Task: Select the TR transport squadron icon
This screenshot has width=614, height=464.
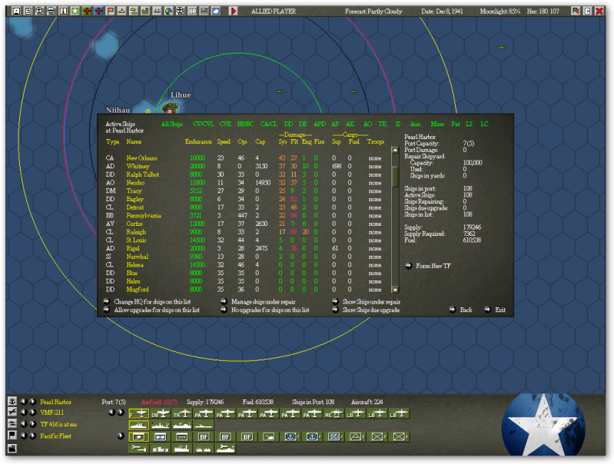Action: pyautogui.click(x=181, y=414)
